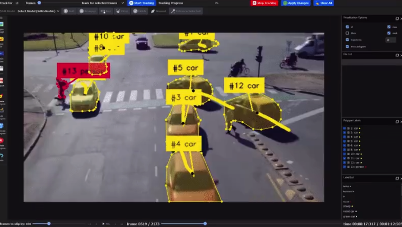Toggle the class visualization checkbox
Screen dimensions: 402x227
pos(389,27)
